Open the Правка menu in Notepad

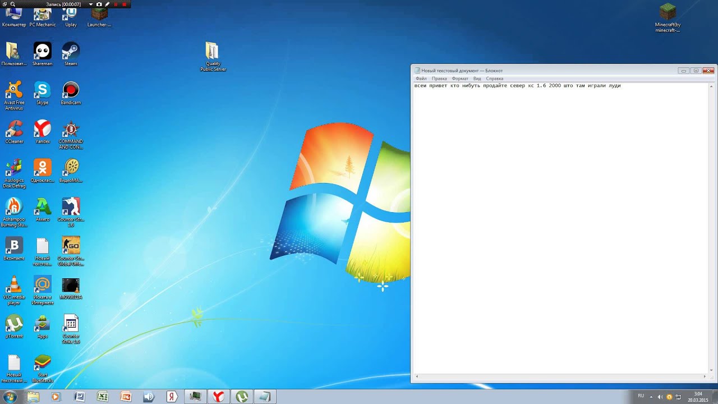[x=439, y=79]
